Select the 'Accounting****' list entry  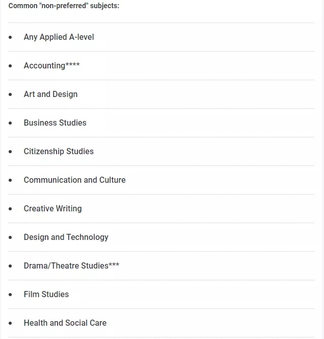point(51,66)
